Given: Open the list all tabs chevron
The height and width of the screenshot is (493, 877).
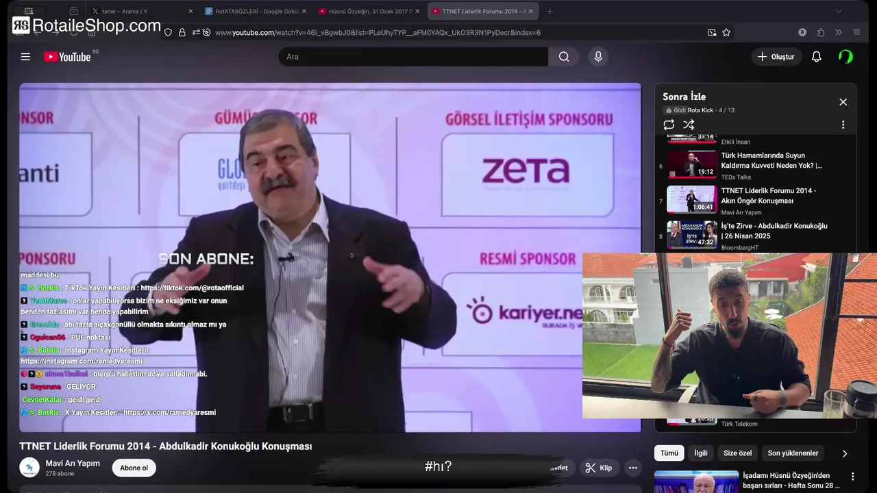Looking at the screenshot, I should tap(839, 11).
